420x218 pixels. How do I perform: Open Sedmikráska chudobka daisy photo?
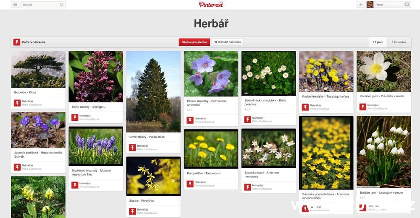(x=269, y=73)
